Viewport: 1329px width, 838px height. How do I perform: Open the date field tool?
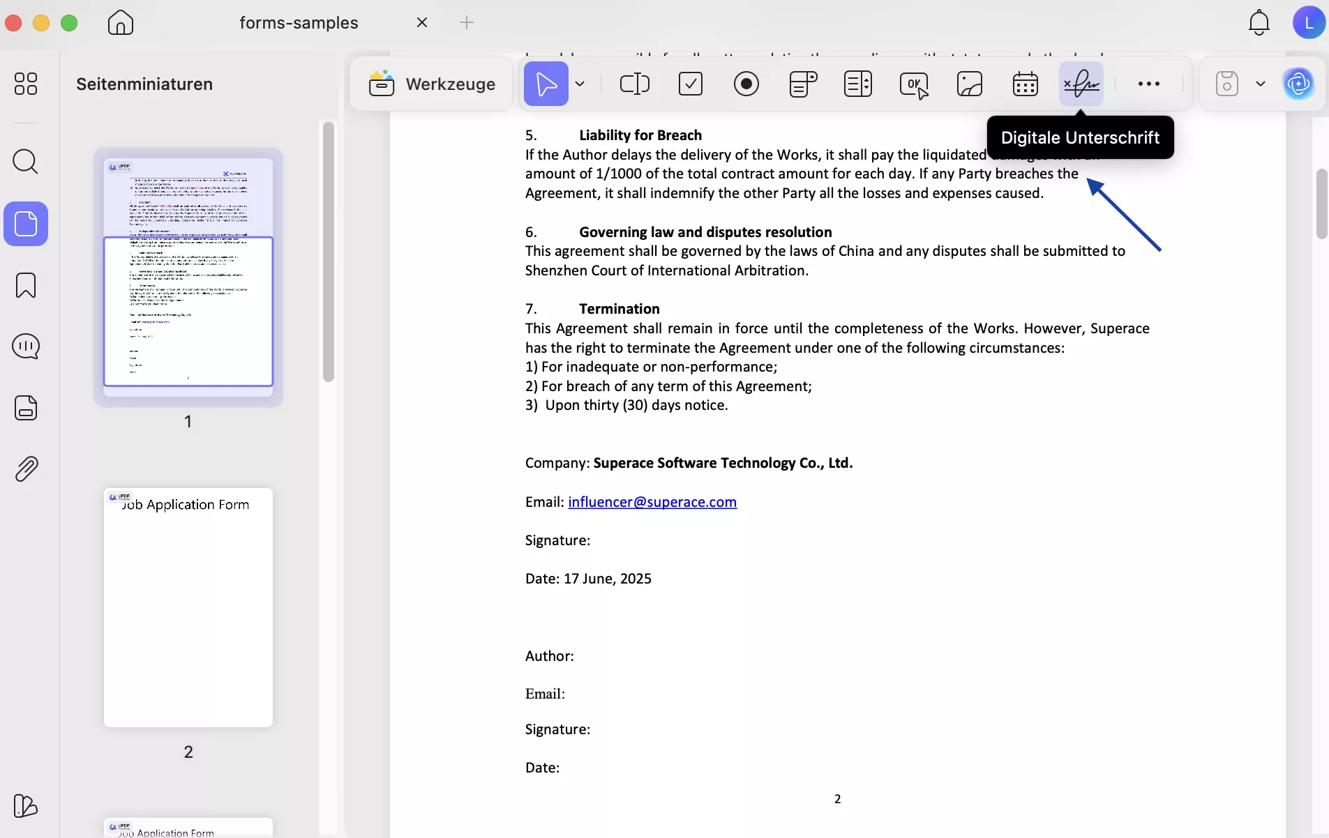tap(1026, 84)
